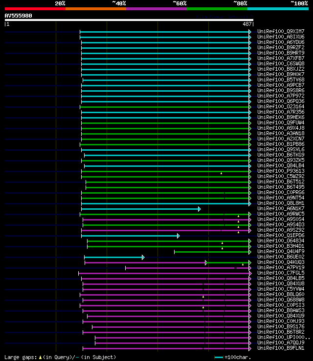Viewport: 313px width, 361px height.
Task: Select the UniRef100_Q6PQ36 label
Action: coord(281,101)
